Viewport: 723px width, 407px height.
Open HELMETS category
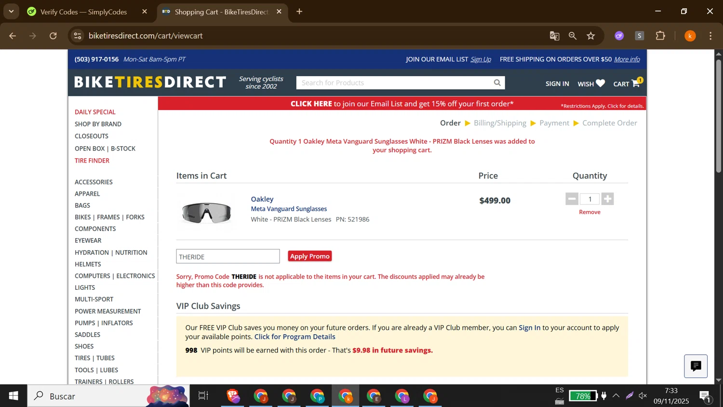[x=88, y=264]
